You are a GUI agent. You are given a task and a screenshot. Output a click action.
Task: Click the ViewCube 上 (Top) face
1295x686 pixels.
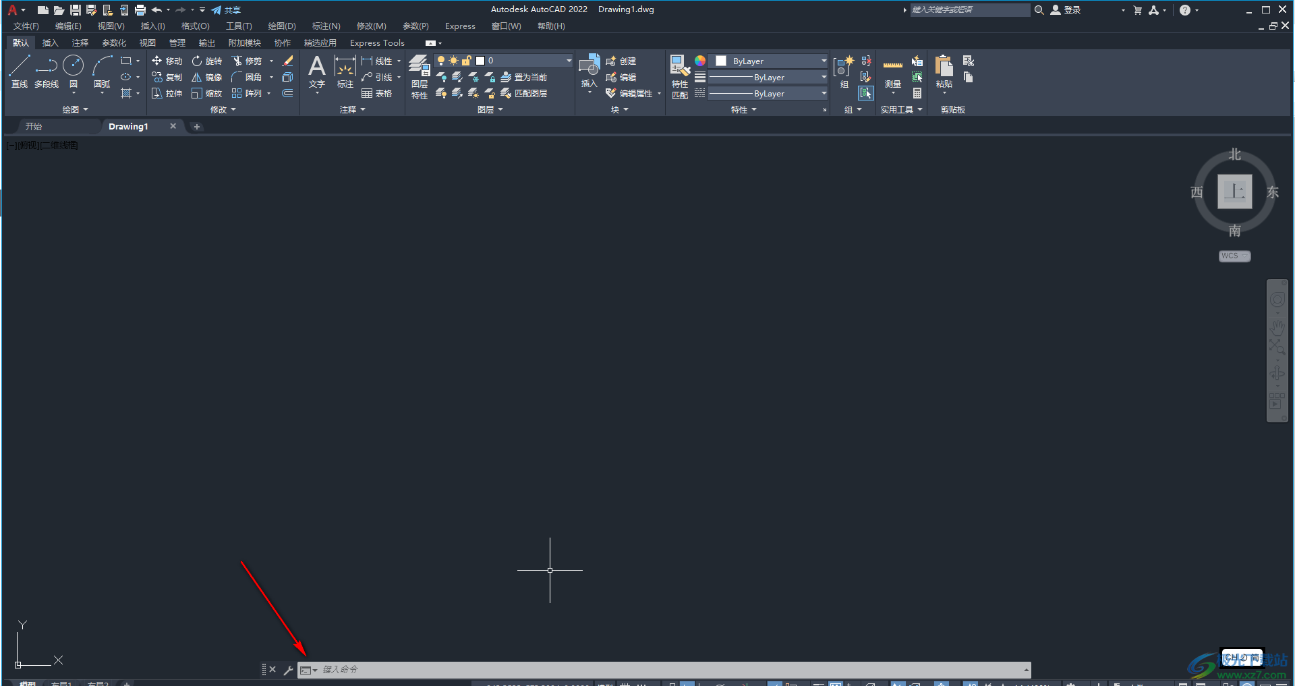(x=1234, y=192)
